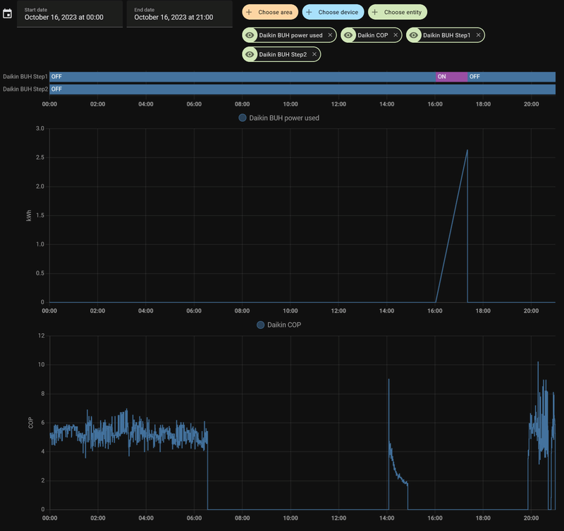Remove the Daikin BUH Step2 chip
The image size is (564, 531).
pyautogui.click(x=314, y=55)
